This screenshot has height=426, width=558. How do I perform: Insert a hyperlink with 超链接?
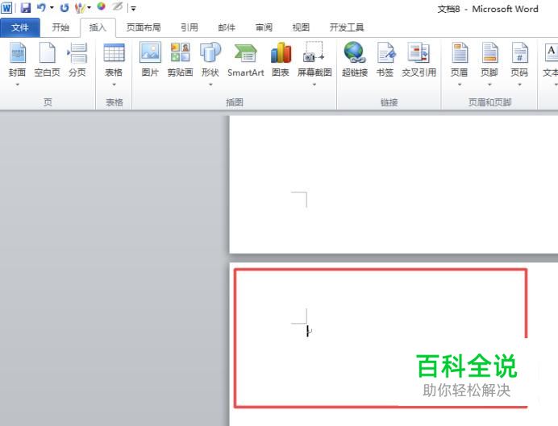click(x=355, y=60)
